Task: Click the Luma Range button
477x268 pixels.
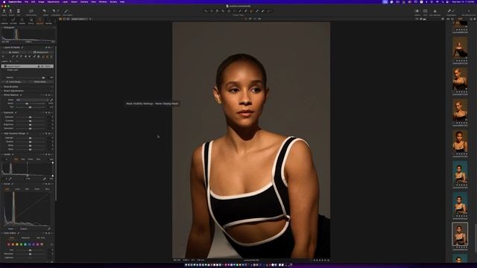Action: click(x=14, y=82)
